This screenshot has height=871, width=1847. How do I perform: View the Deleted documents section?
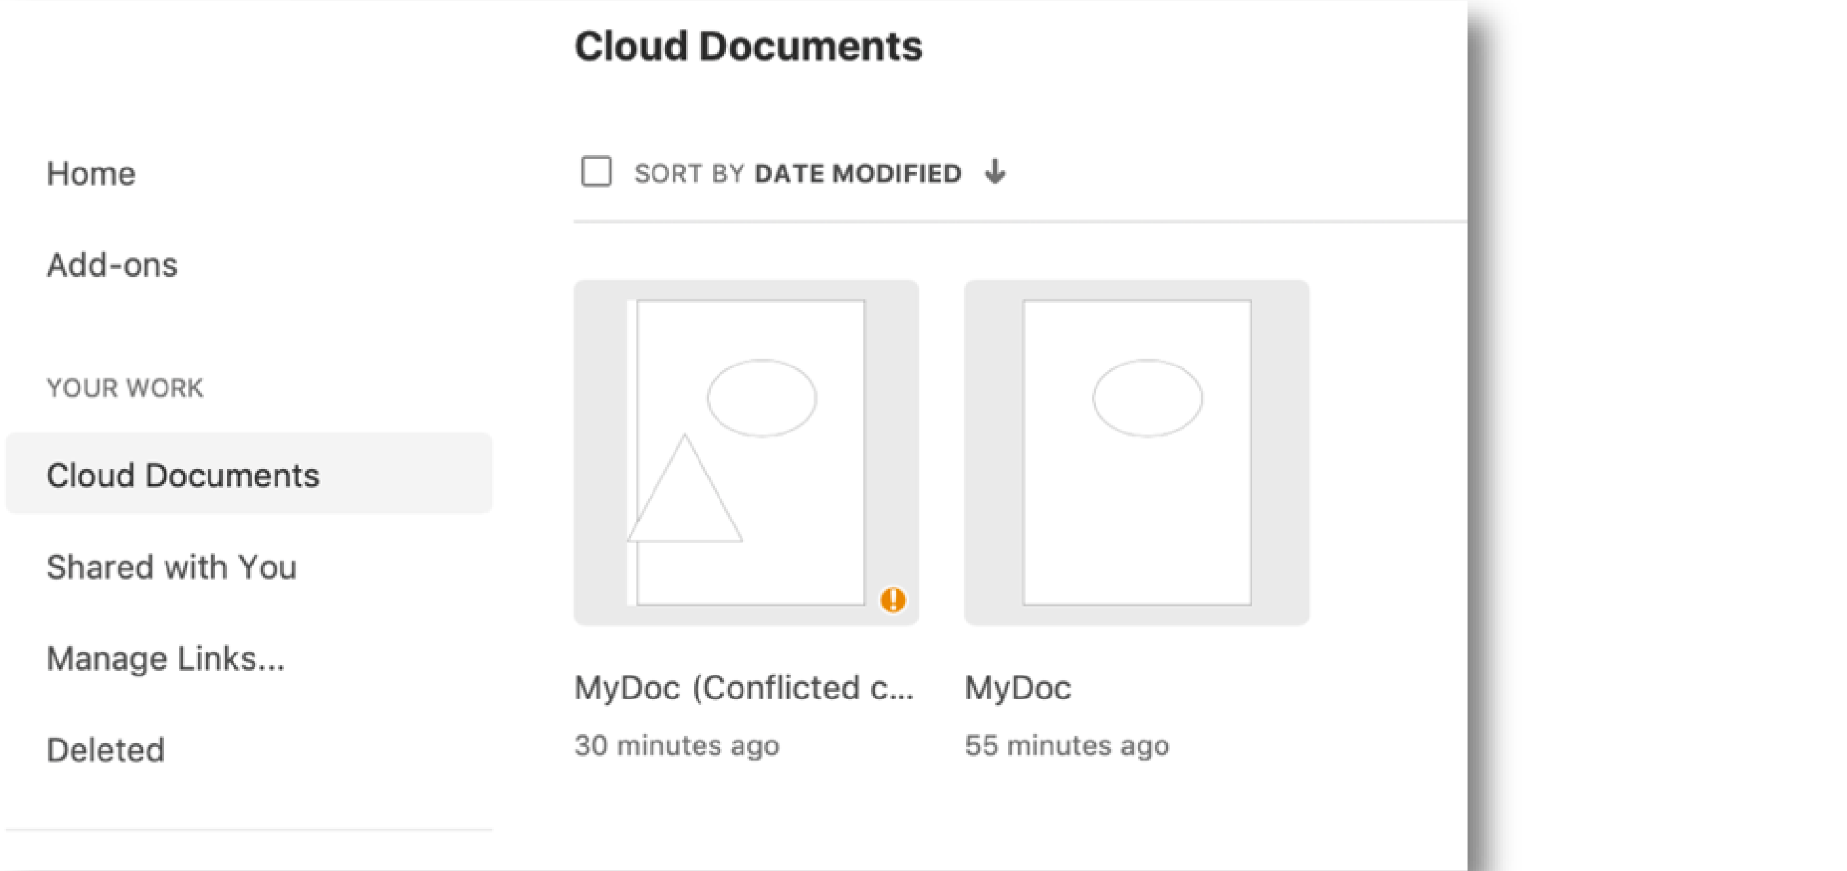105,750
